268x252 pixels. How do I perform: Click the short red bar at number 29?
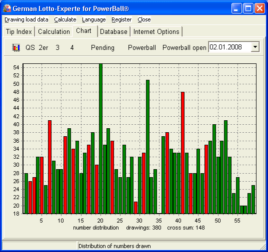click(135, 208)
